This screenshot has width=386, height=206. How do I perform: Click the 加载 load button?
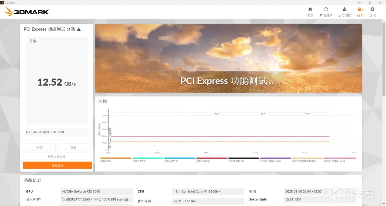click(x=39, y=147)
